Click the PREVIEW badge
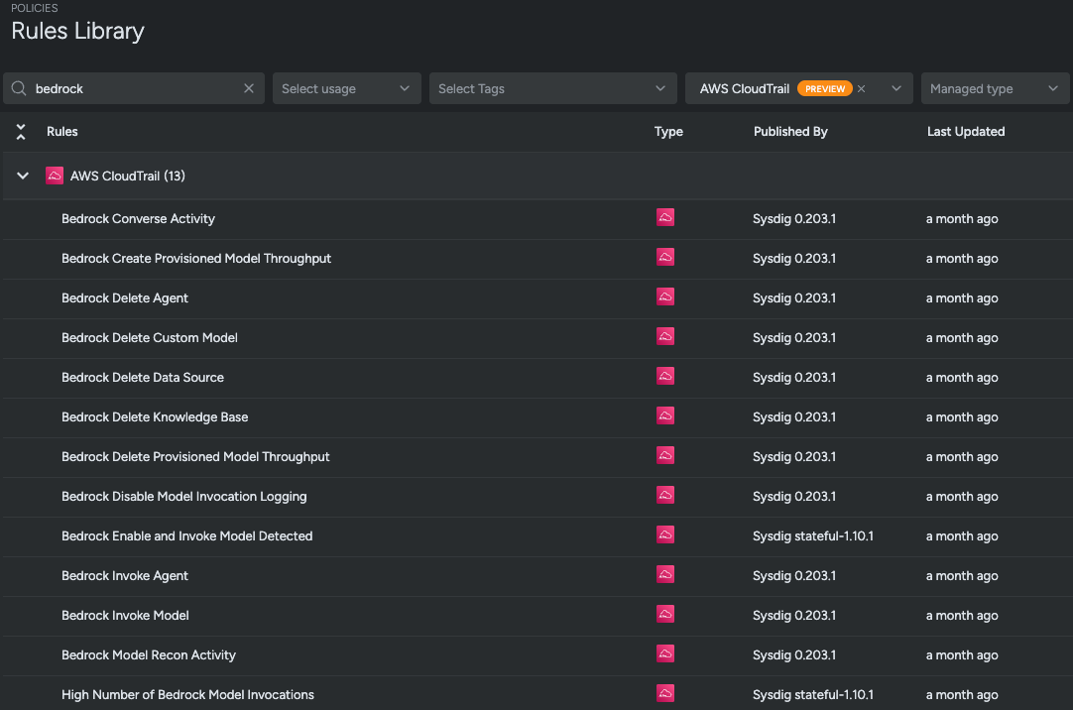The image size is (1073, 710). pos(825,89)
